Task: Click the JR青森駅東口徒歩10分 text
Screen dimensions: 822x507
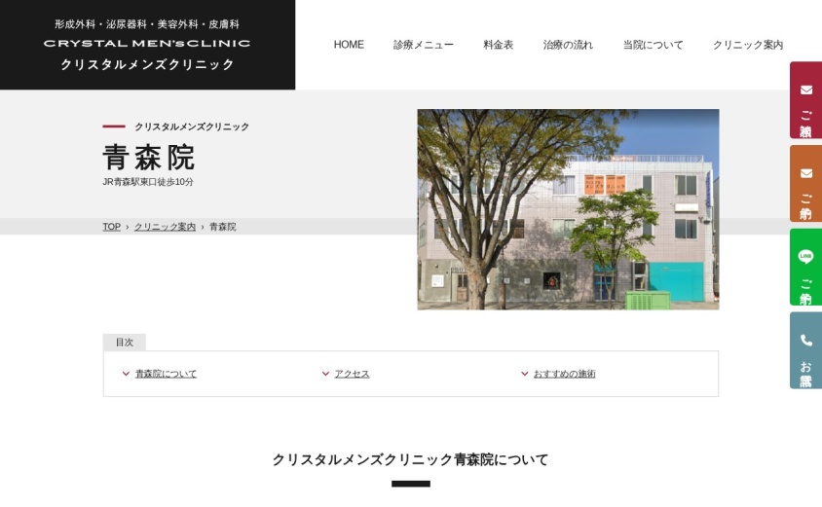Action: [x=148, y=182]
